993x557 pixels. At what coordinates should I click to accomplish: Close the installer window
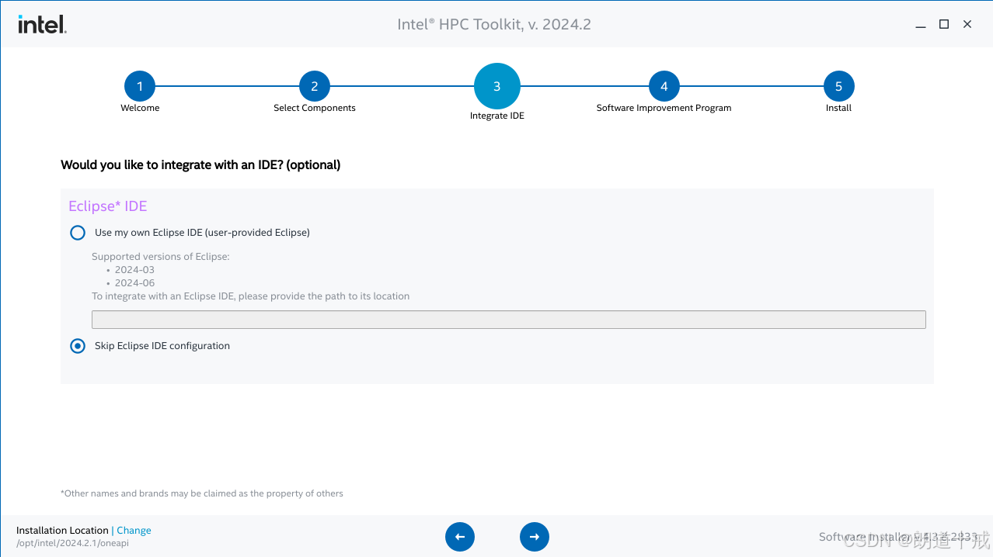pyautogui.click(x=967, y=25)
